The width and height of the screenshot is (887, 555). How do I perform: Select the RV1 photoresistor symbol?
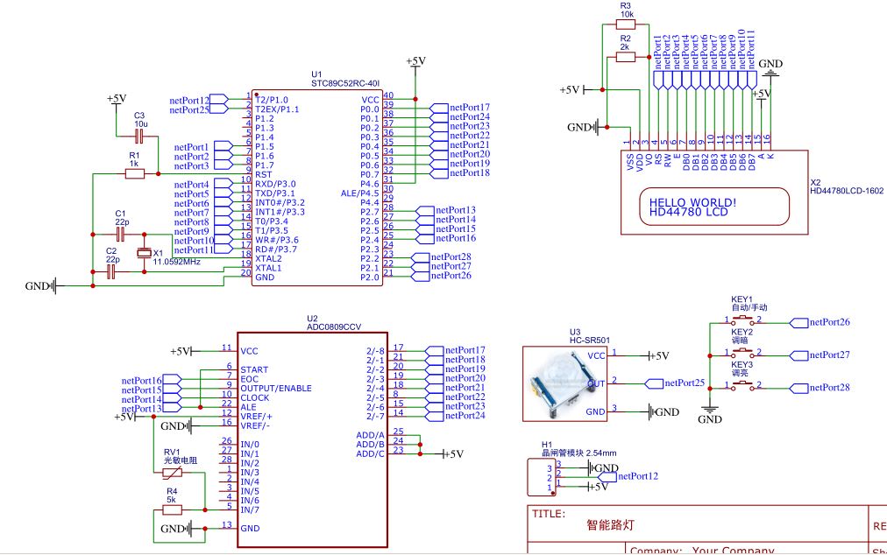pyautogui.click(x=173, y=473)
